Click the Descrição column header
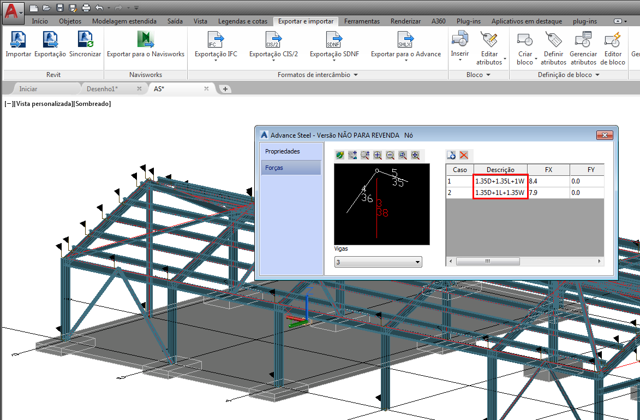The height and width of the screenshot is (420, 640). pos(500,169)
